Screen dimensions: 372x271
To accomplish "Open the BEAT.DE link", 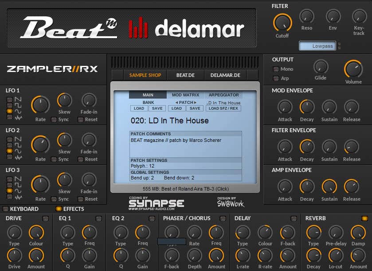I will coord(185,75).
